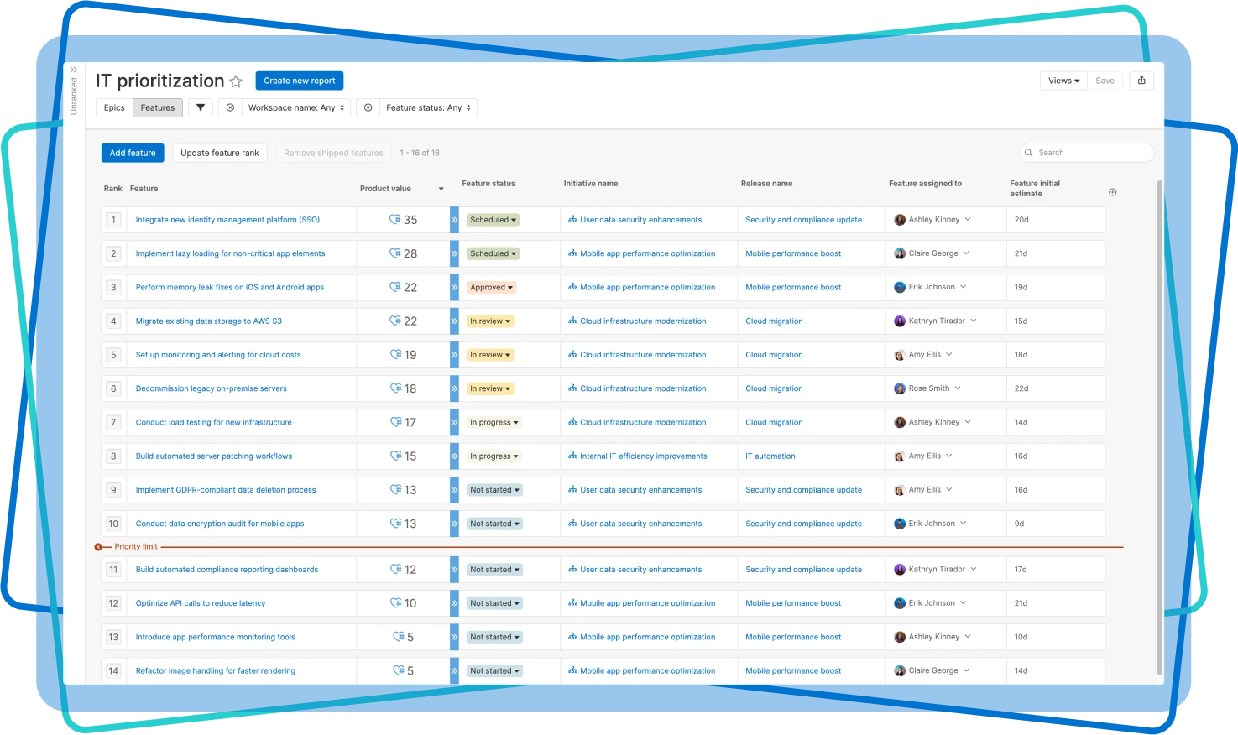
Task: Switch to the Epics tab
Action: [x=114, y=107]
